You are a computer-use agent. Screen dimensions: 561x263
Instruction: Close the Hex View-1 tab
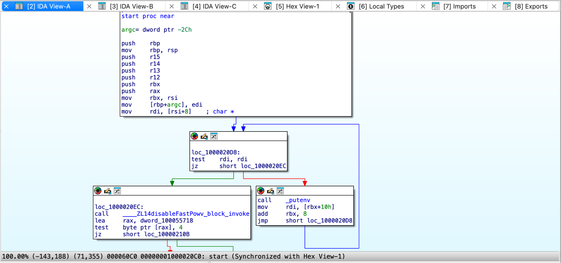tap(255, 6)
